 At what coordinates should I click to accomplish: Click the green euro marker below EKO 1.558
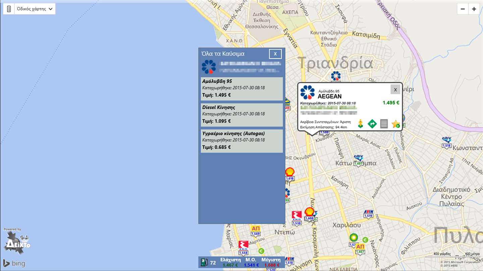tap(261, 251)
